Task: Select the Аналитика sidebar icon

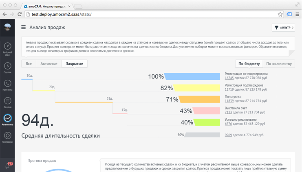Action: (x=7, y=120)
